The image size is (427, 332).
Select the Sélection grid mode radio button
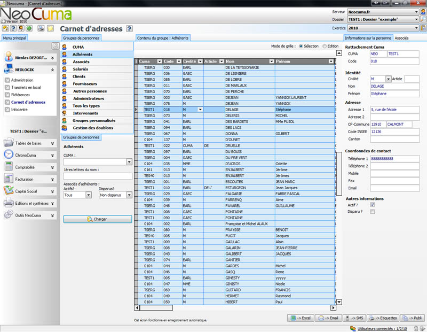pyautogui.click(x=301, y=46)
